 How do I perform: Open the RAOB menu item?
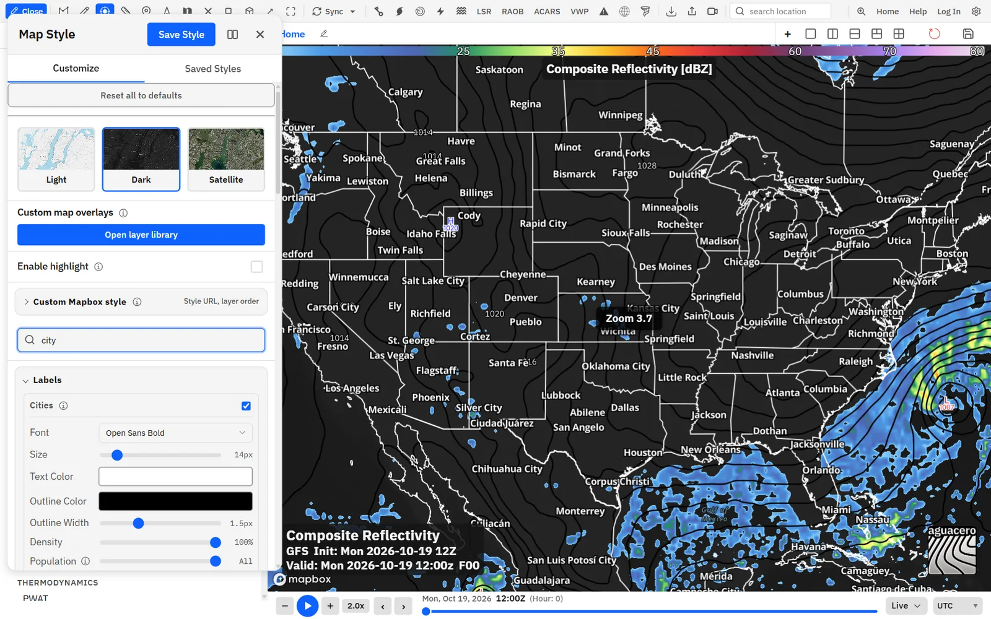[512, 11]
